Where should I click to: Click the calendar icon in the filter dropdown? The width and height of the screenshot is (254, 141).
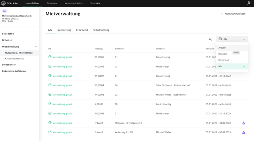coord(220,39)
